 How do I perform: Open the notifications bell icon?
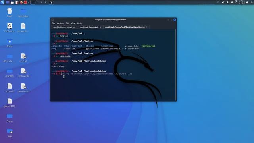[227, 2]
